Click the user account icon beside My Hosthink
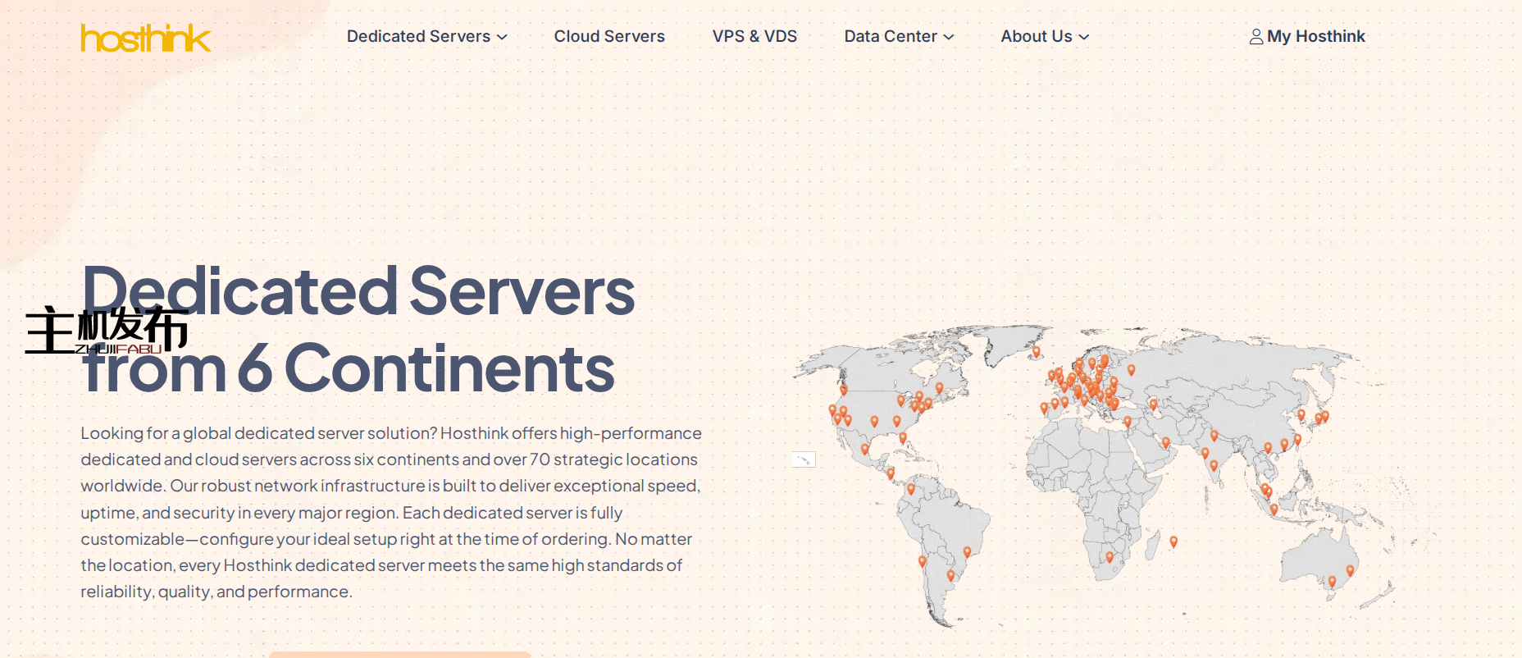1522x658 pixels. coord(1255,37)
